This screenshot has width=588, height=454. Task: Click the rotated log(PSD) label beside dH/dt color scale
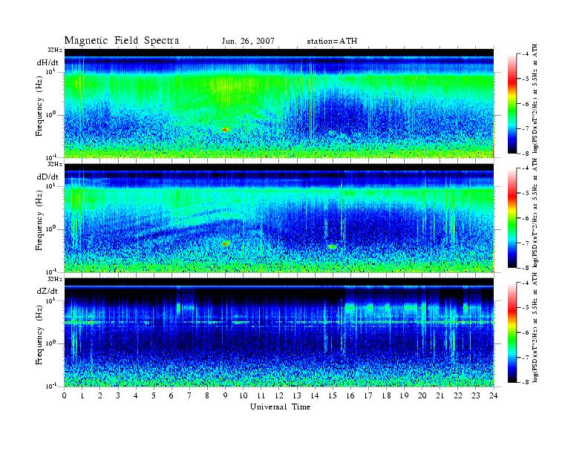pyautogui.click(x=535, y=99)
